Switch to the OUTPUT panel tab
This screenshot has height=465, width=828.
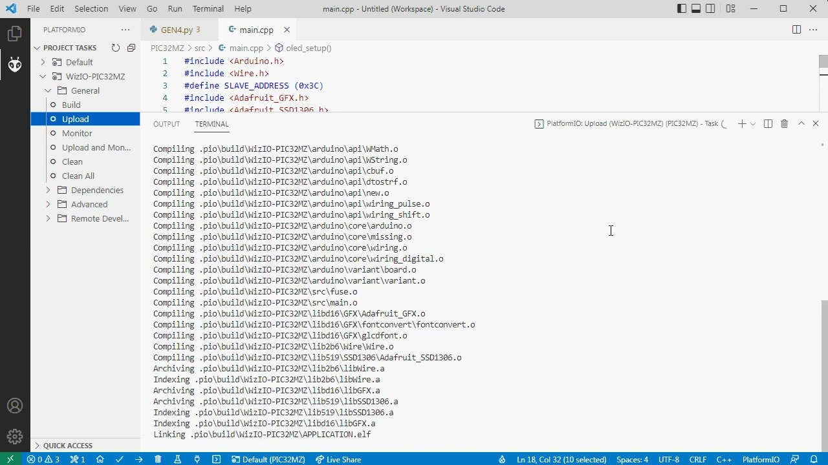pyautogui.click(x=166, y=124)
